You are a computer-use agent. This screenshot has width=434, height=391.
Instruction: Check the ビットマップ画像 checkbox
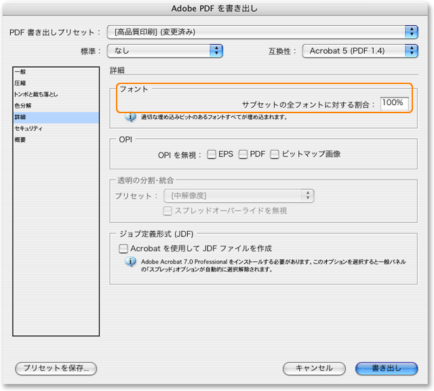(275, 155)
